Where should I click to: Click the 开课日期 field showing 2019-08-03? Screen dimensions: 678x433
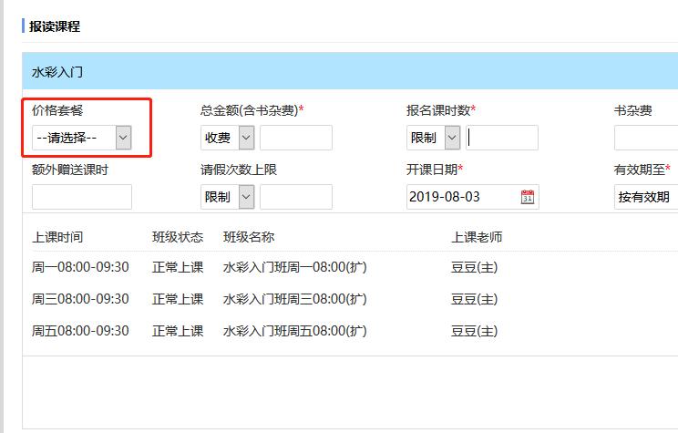[462, 197]
